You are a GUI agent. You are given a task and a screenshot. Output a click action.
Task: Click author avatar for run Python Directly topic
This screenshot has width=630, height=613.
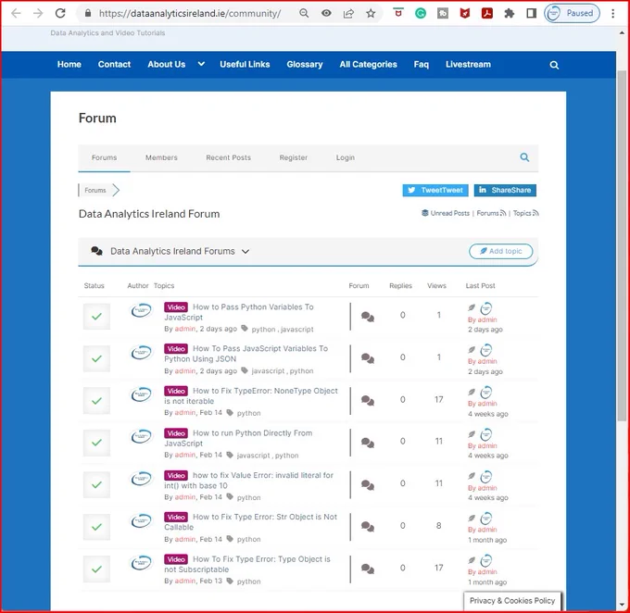[x=141, y=436]
